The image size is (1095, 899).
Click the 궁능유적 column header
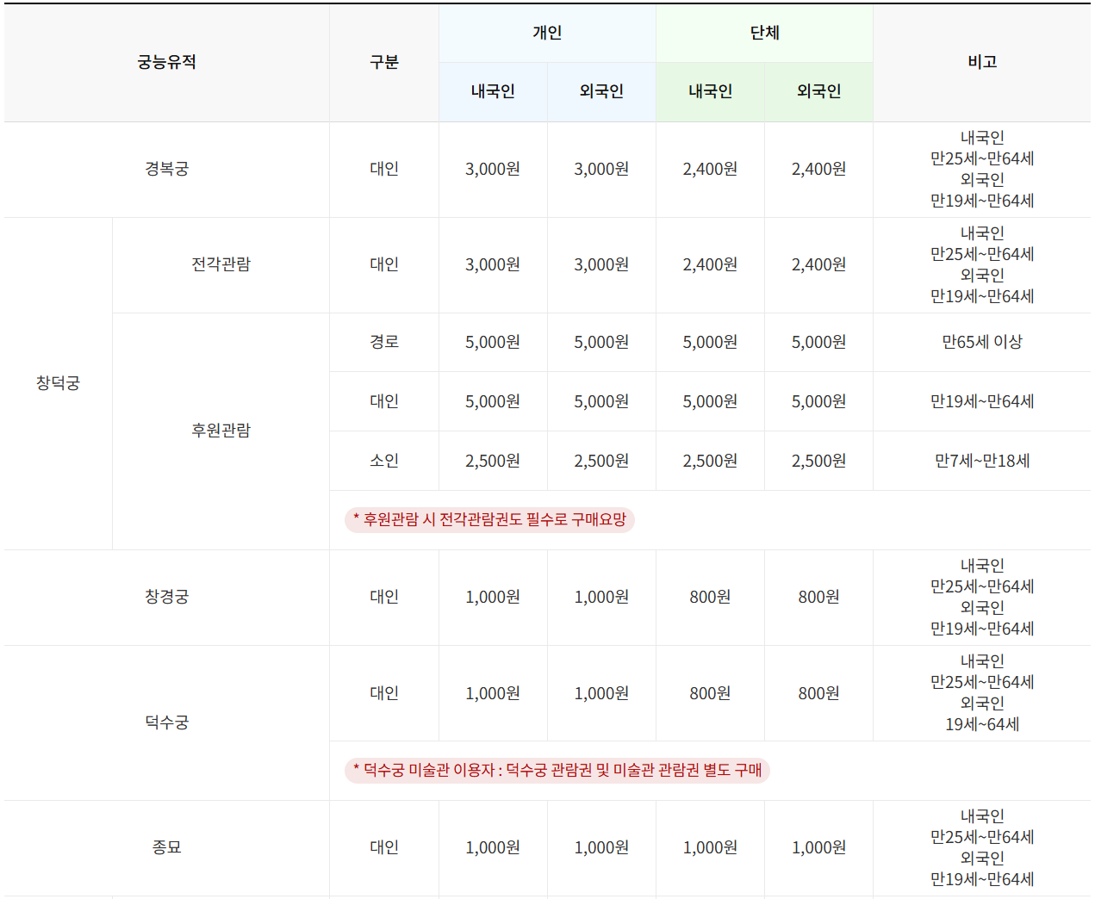coord(166,62)
